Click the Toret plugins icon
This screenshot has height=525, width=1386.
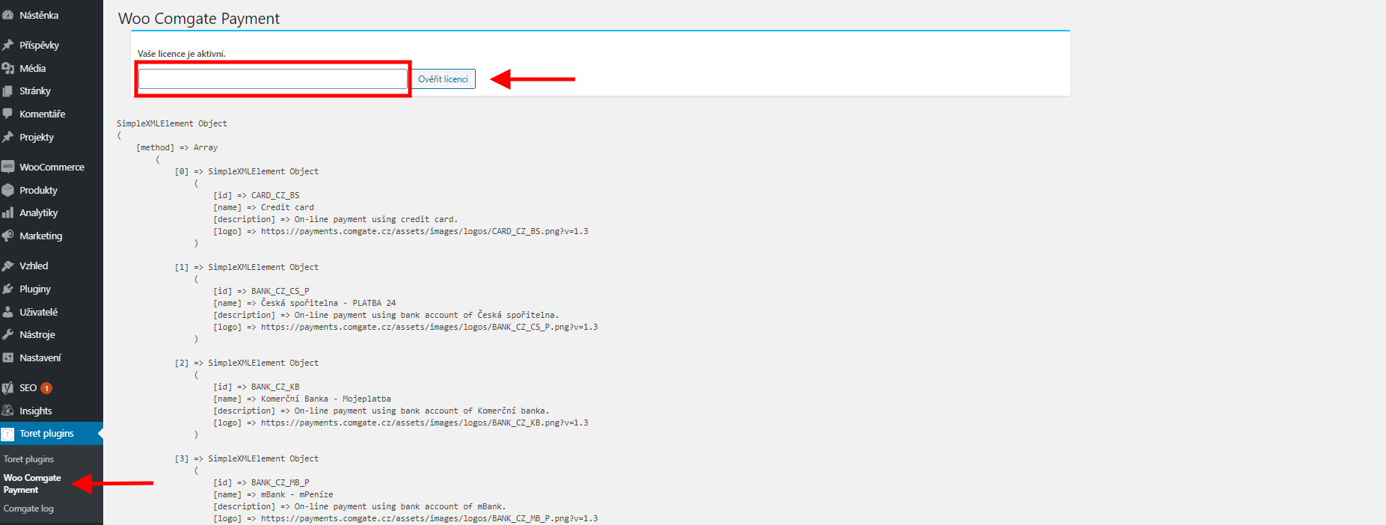(7, 434)
